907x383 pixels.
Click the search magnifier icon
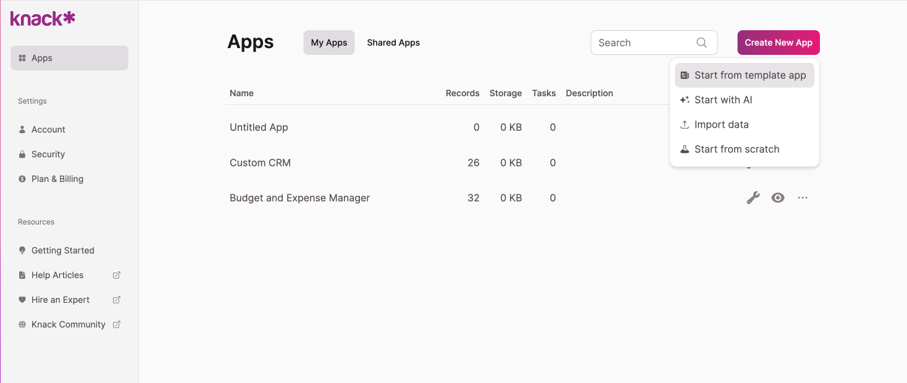(x=701, y=43)
